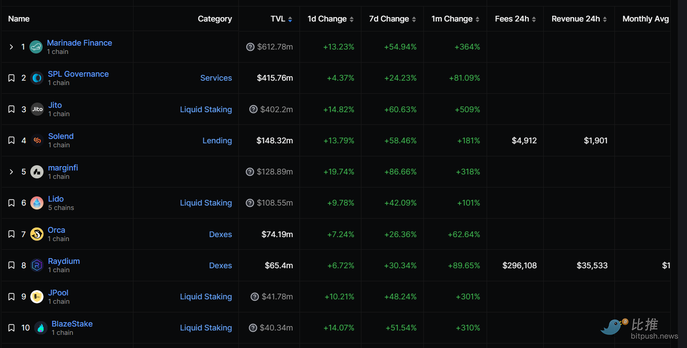Expand the marginfi row

11,172
